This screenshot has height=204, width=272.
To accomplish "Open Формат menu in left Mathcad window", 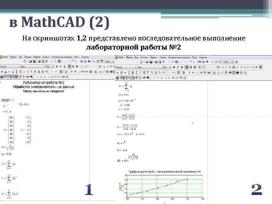I will (x=37, y=57).
